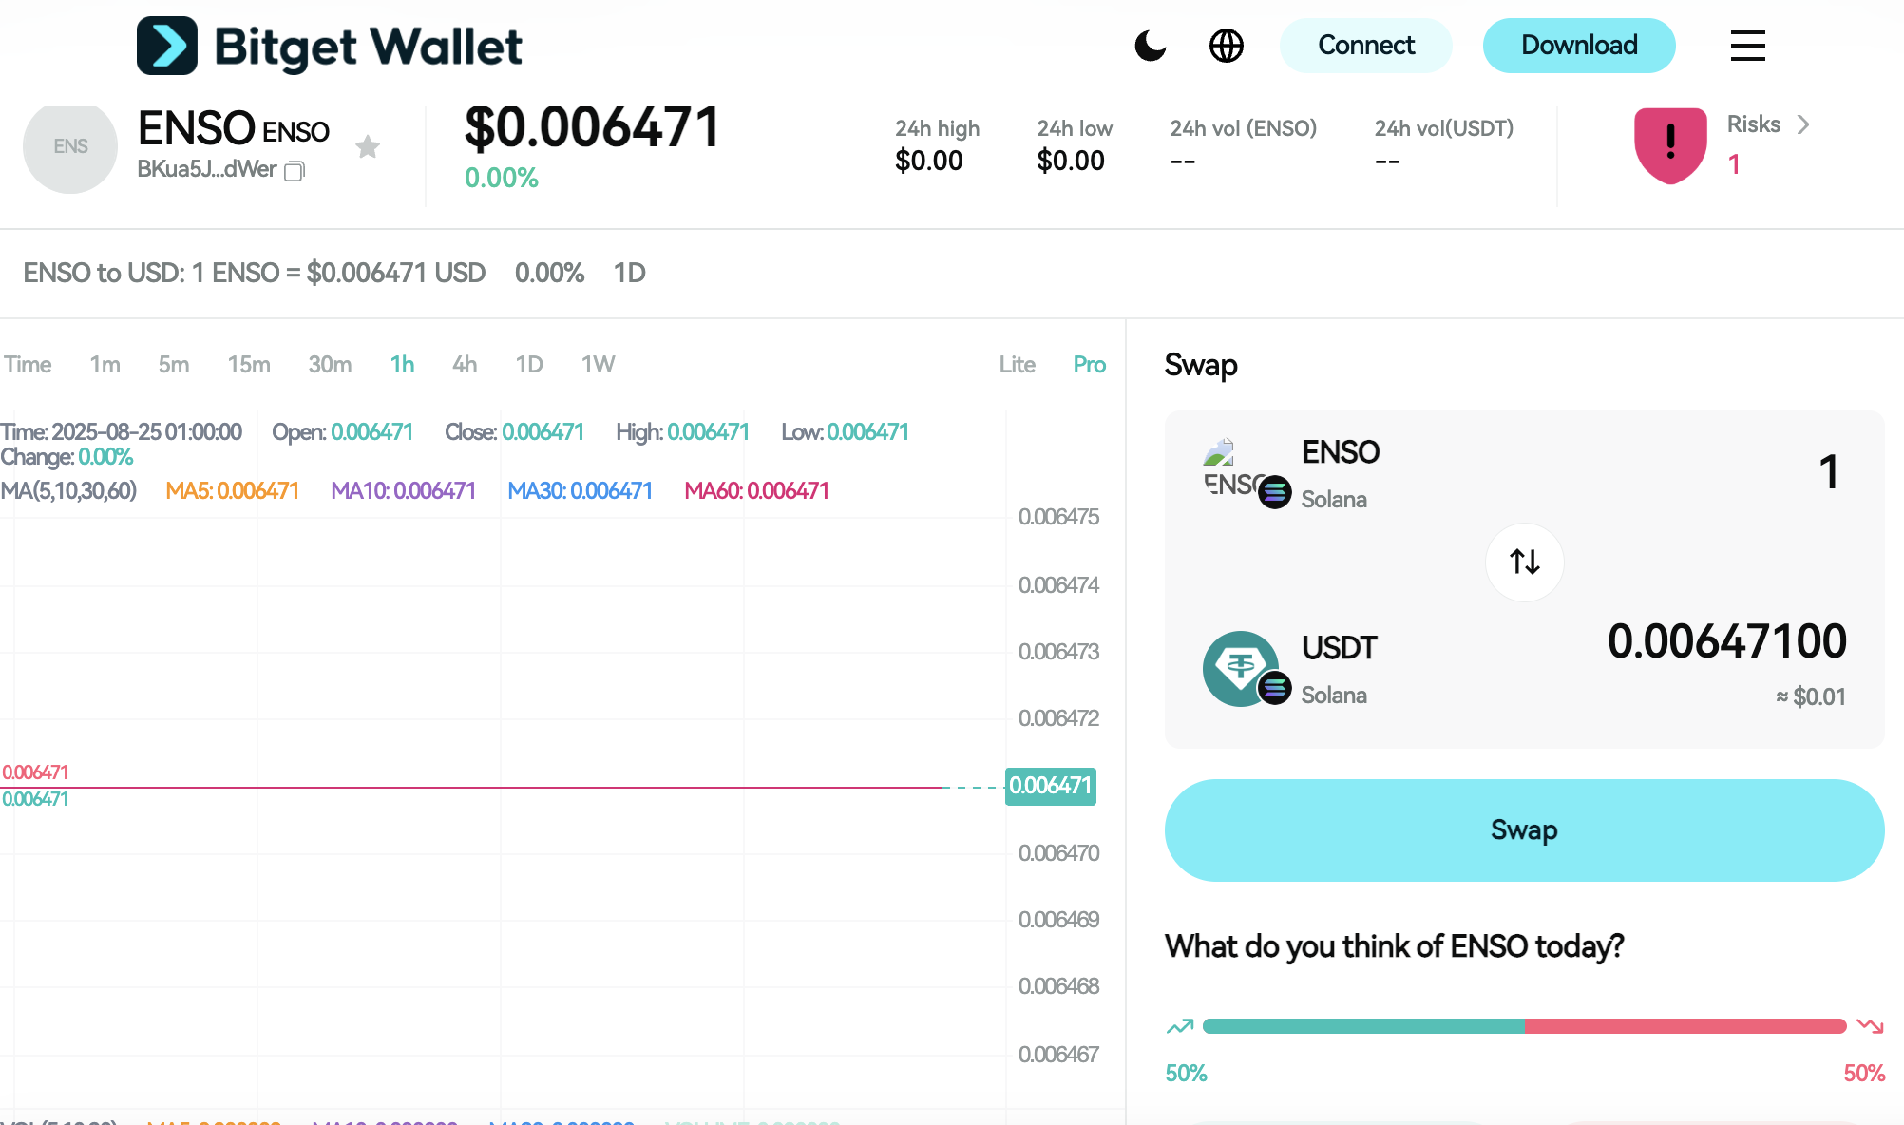Image resolution: width=1904 pixels, height=1125 pixels.
Task: Click the large Swap button
Action: pos(1524,830)
